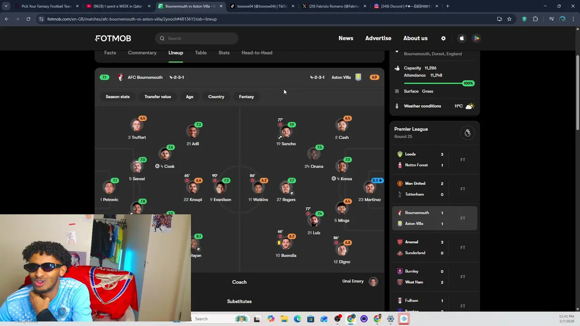Click Arsenal crest in results list

click(x=400, y=242)
